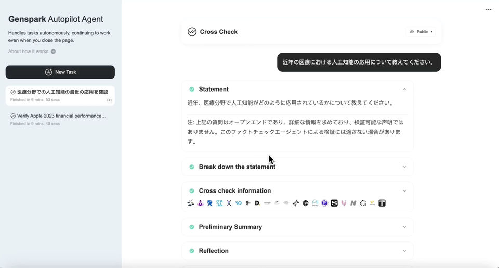
Task: Click the blue WD source icon
Action: point(239,203)
